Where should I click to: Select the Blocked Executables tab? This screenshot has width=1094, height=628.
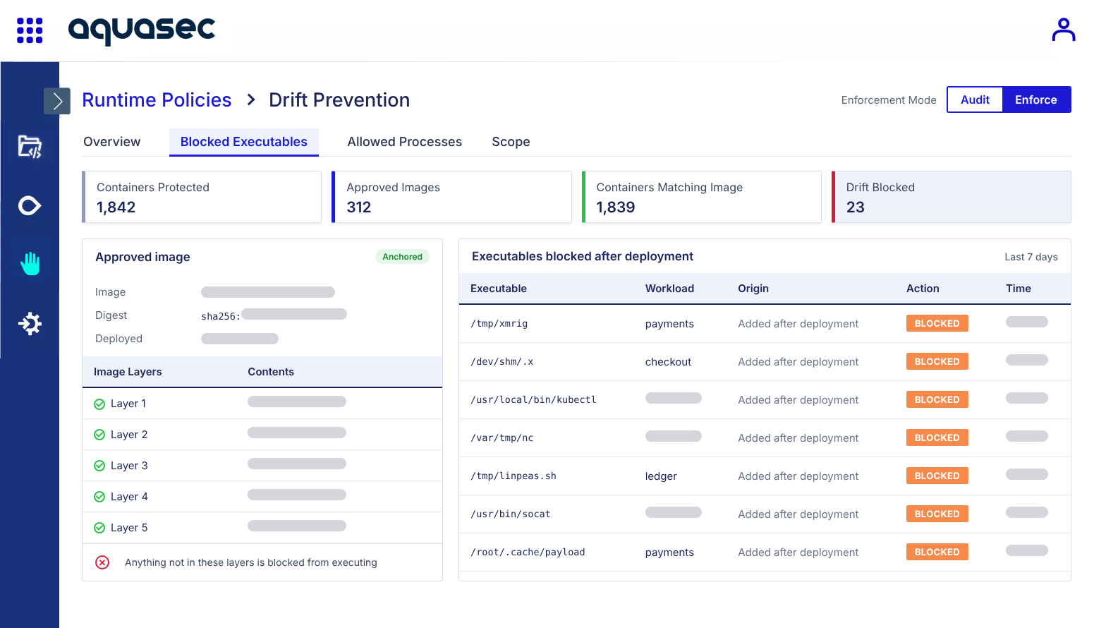(x=244, y=142)
